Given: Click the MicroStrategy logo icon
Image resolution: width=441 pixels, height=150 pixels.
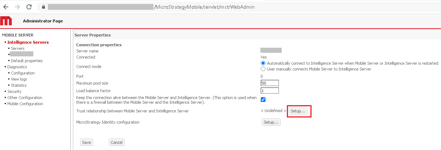Looking at the screenshot, I should pos(6,21).
